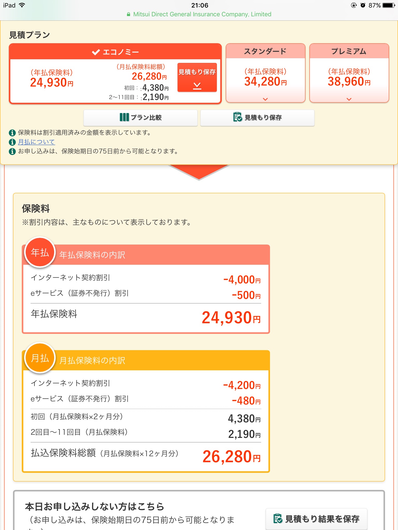
Task: Click the checkmark icon beside エコノミー
Action: coord(96,52)
